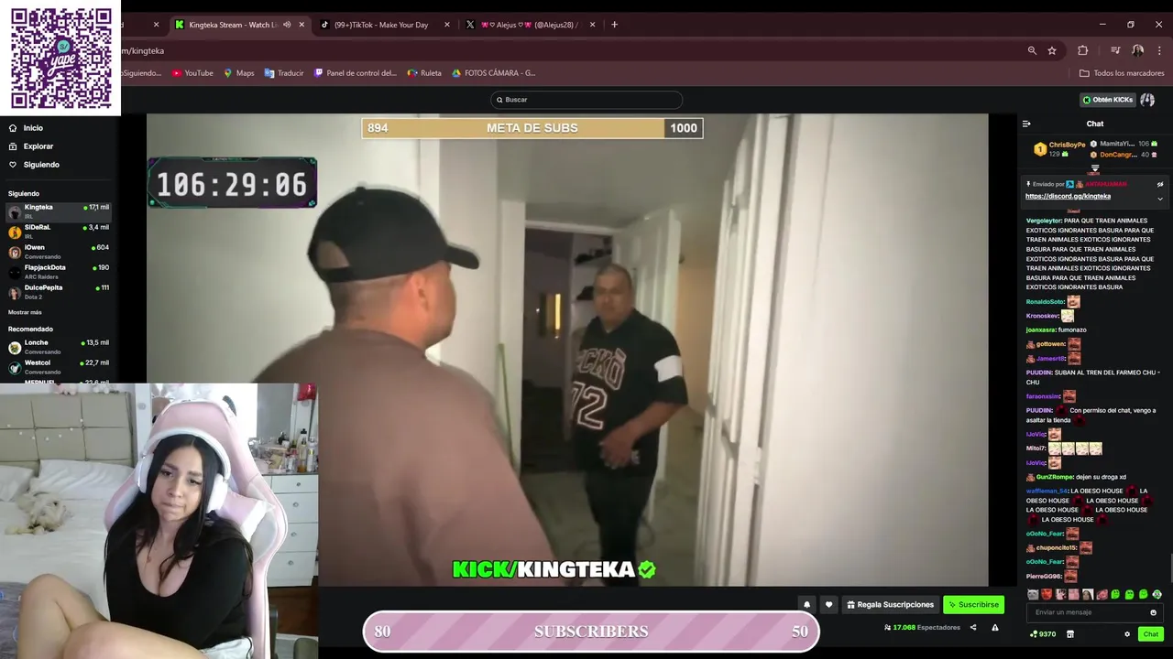The image size is (1173, 659).
Task: Click the green Suscribirse button
Action: 973,605
